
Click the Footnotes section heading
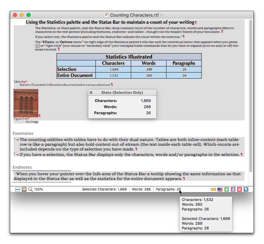point(23,134)
